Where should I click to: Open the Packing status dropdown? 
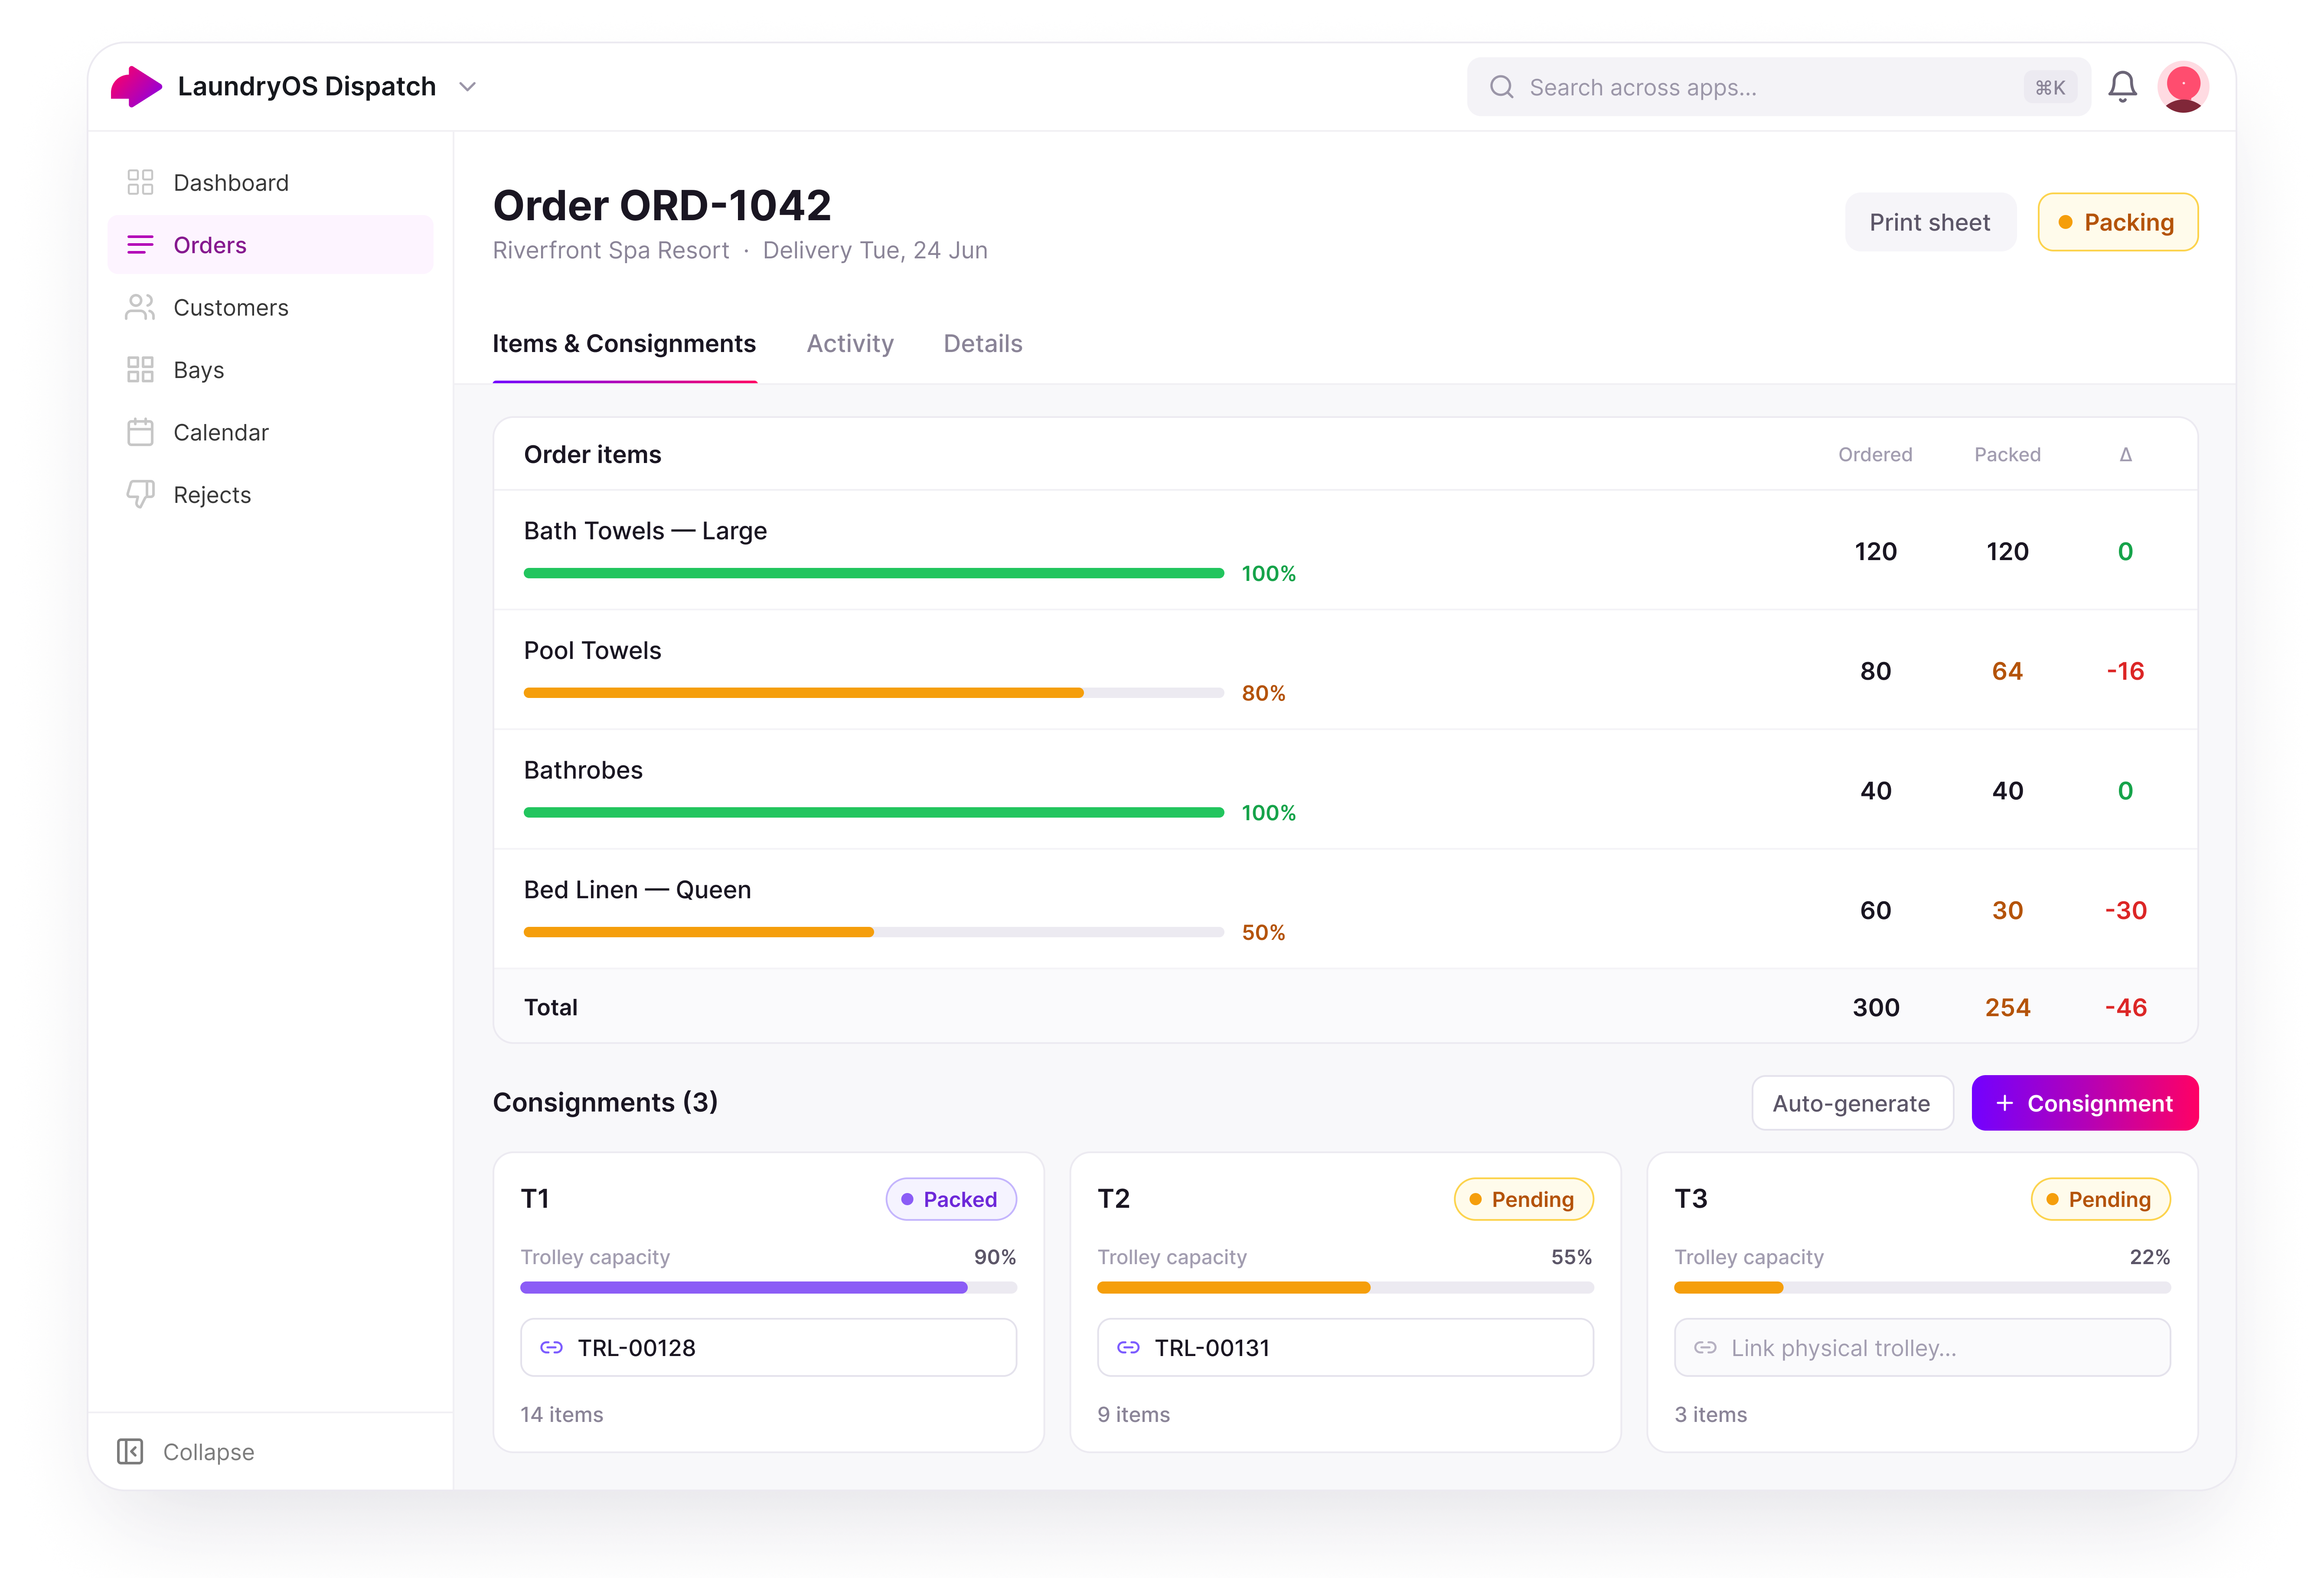(x=2117, y=222)
